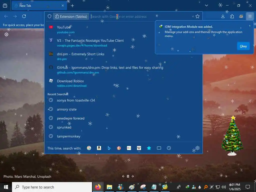Viewport: 256px width, 192px height.
Task: Choose recent search "sprunked"
Action: click(123, 127)
